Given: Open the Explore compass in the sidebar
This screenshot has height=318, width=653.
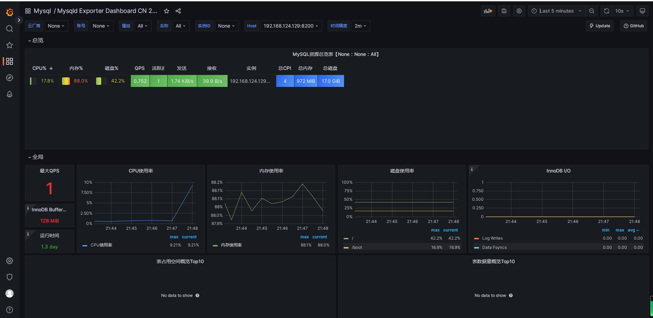Looking at the screenshot, I should click(9, 78).
